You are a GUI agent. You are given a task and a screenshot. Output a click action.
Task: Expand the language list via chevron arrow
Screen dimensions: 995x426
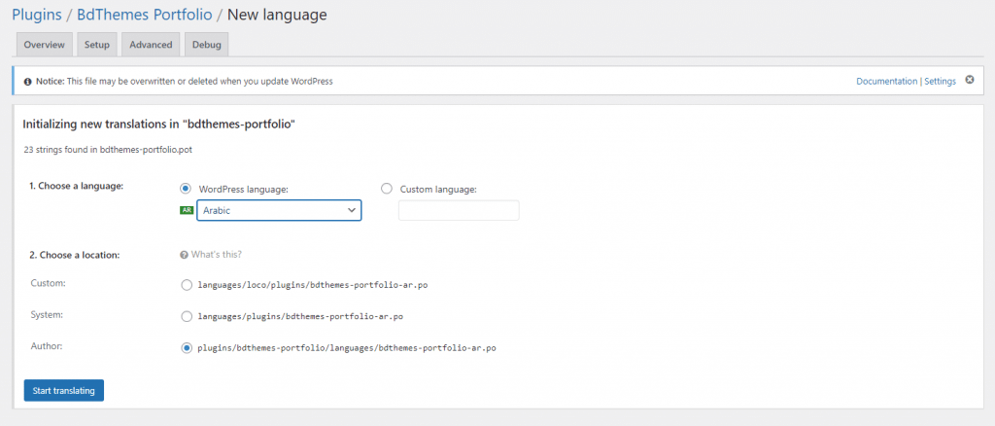coord(351,210)
